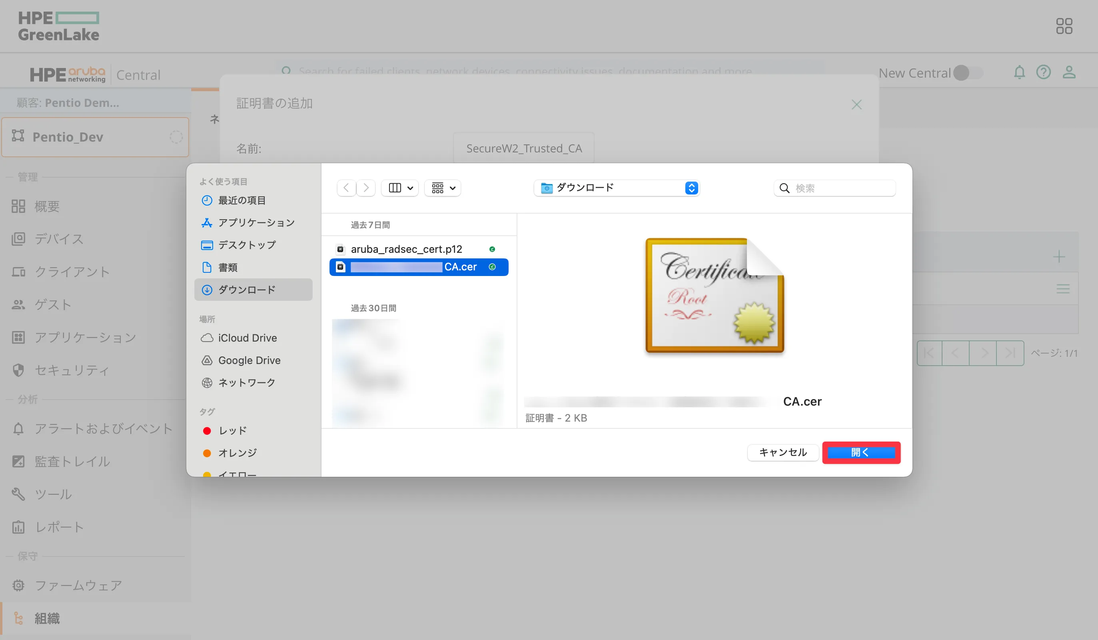The height and width of the screenshot is (640, 1098).
Task: Open the notifications bell icon
Action: [x=1020, y=72]
